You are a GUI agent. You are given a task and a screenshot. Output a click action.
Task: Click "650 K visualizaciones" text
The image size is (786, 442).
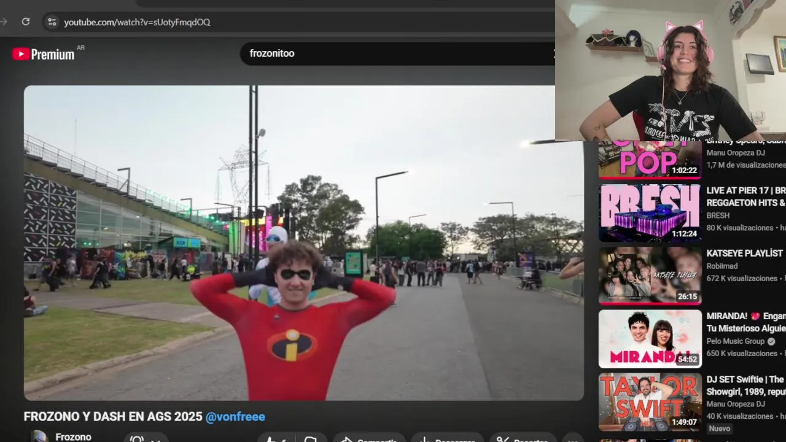click(x=742, y=354)
